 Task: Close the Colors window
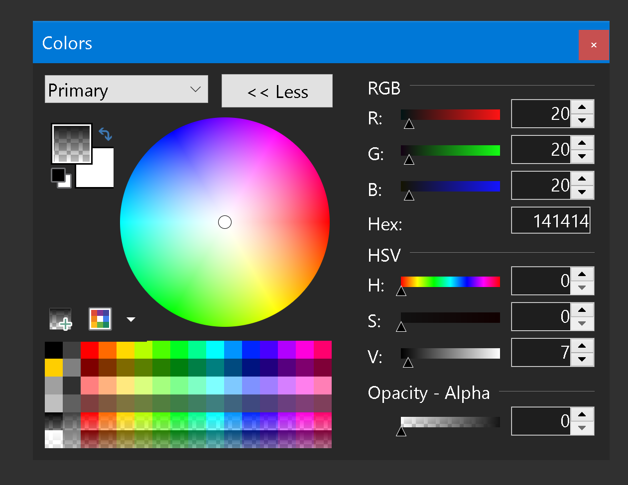pos(594,45)
